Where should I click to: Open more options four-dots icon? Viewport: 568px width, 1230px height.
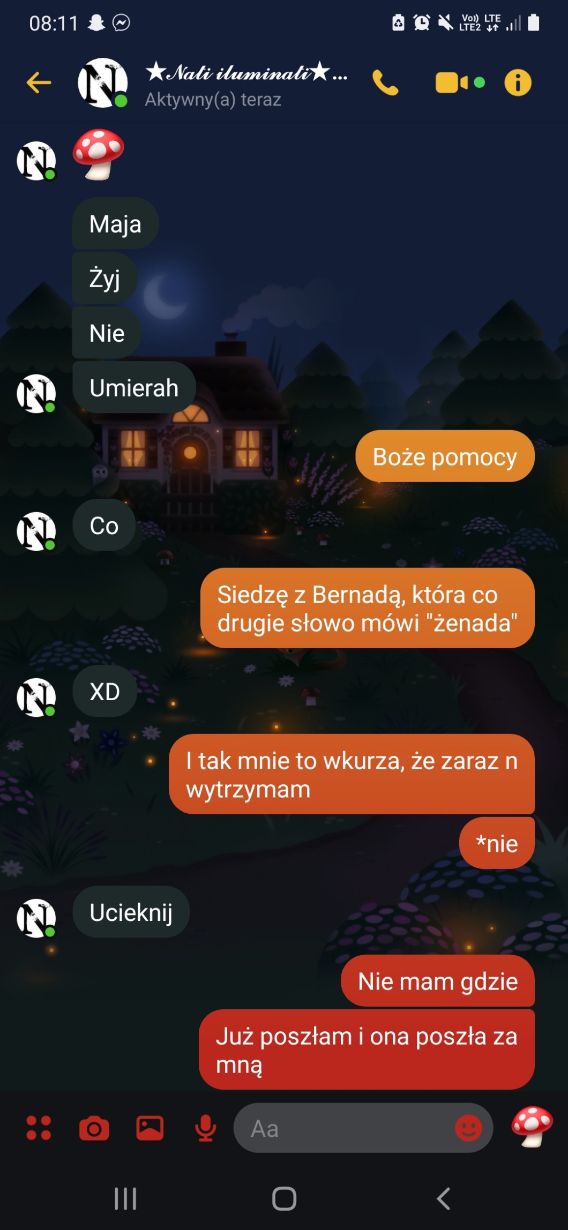click(39, 1128)
